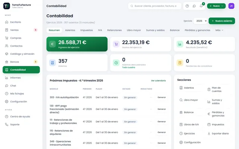Click the Asientos section icon
This screenshot has width=239, height=149.
[181, 88]
